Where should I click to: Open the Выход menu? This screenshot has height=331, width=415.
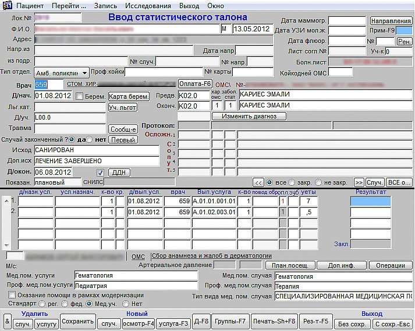point(189,6)
